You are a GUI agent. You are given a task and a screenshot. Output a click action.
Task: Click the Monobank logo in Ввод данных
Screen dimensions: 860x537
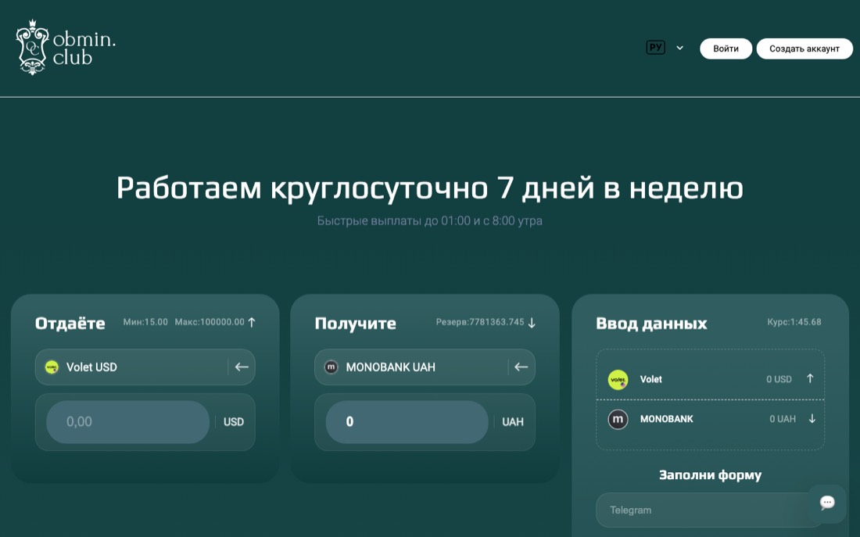click(x=618, y=420)
